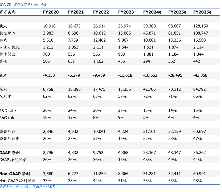
Task: Click Non-GAAP net profit value 6,277
Action: pyautogui.click(x=73, y=174)
